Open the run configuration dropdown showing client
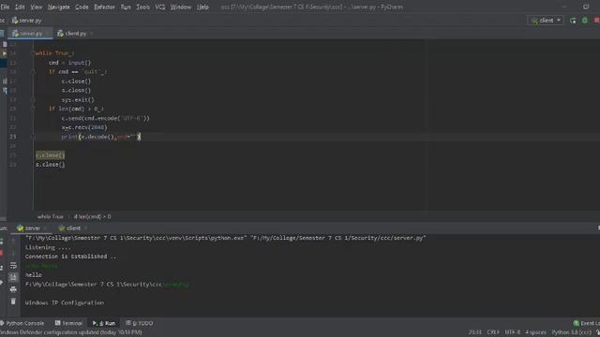Viewport: 600px width, 337px height. (x=546, y=21)
